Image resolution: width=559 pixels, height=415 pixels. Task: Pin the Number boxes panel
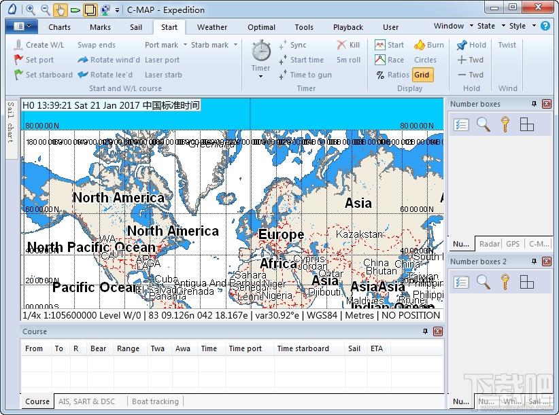[534, 104]
